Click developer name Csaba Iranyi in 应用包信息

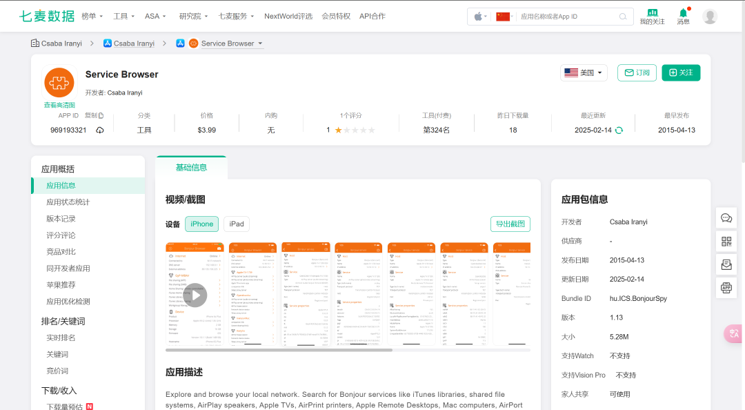pyautogui.click(x=628, y=222)
